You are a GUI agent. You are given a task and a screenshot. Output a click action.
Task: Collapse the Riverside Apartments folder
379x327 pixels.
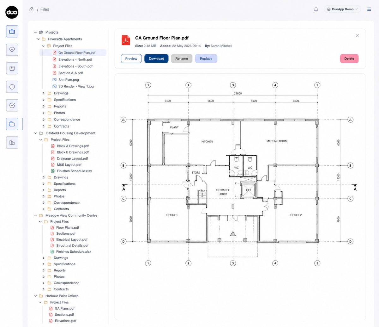pyautogui.click(x=38, y=39)
